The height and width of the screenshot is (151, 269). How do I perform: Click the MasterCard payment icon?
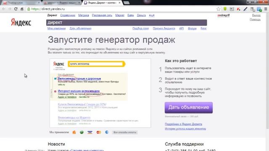click(x=99, y=133)
